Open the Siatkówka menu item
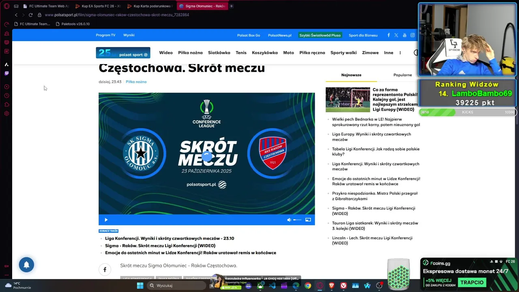Screen dimensions: 519x292 coord(219,53)
